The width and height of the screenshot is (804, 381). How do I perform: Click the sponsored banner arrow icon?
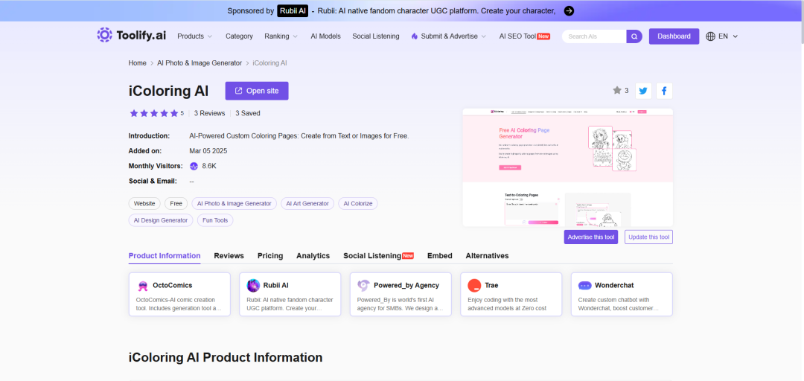pyautogui.click(x=569, y=10)
